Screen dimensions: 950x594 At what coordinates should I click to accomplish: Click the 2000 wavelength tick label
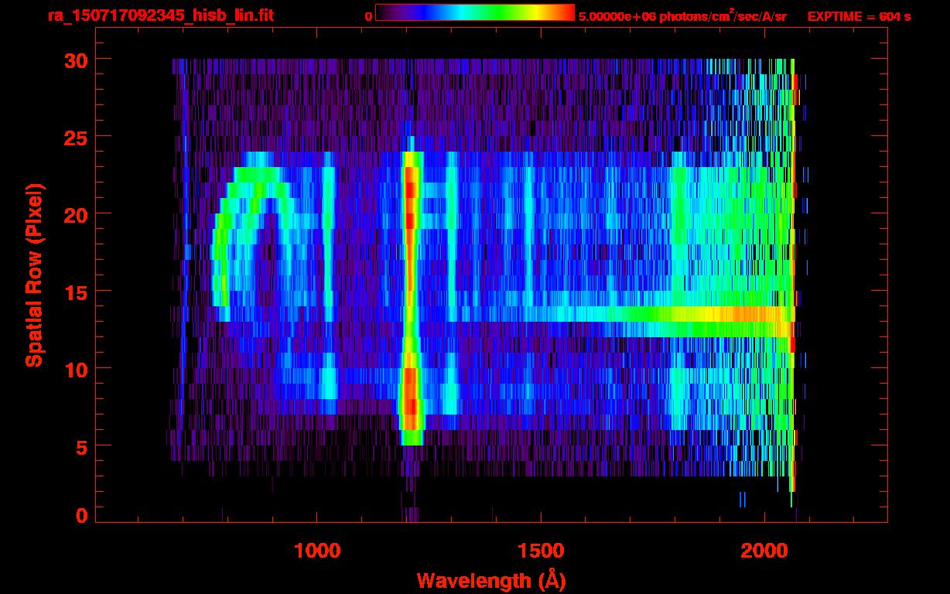(x=764, y=551)
